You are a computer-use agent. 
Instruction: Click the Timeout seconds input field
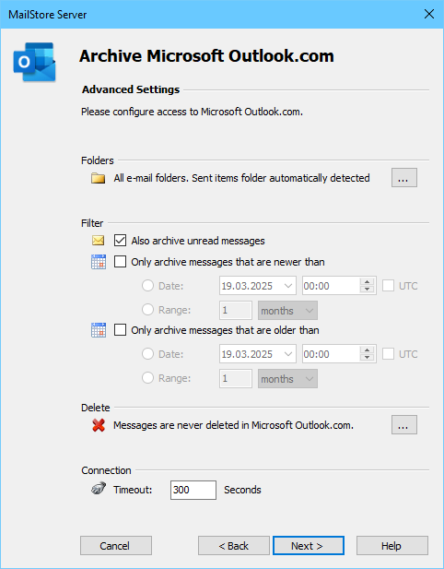193,490
